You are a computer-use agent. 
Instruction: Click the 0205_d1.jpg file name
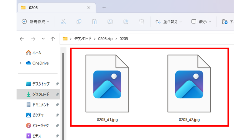coord(107,120)
